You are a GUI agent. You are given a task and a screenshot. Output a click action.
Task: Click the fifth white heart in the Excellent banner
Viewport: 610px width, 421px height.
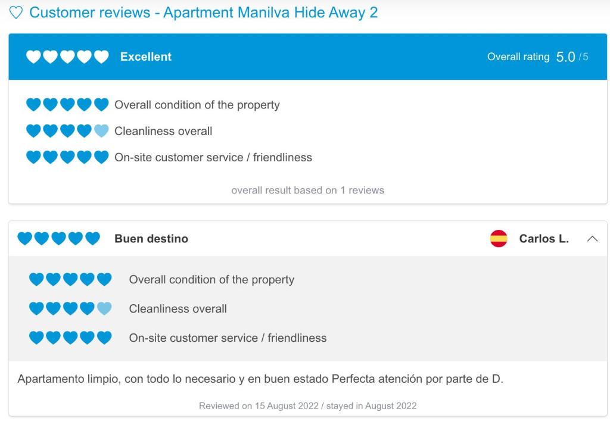click(x=101, y=57)
